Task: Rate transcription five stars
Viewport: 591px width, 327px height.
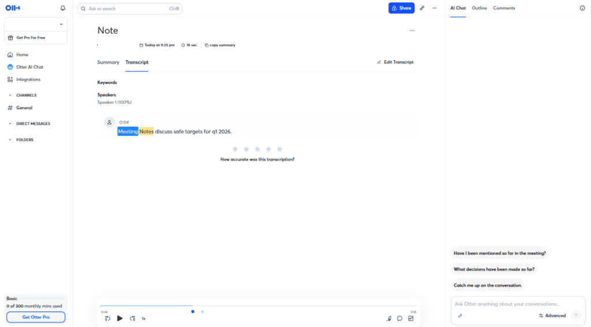Action: click(280, 149)
